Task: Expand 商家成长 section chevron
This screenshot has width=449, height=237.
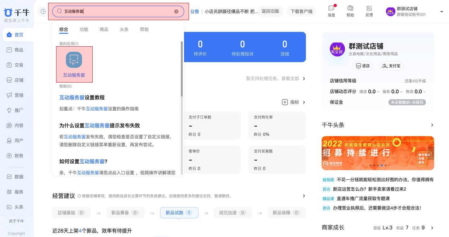Action: (432, 228)
